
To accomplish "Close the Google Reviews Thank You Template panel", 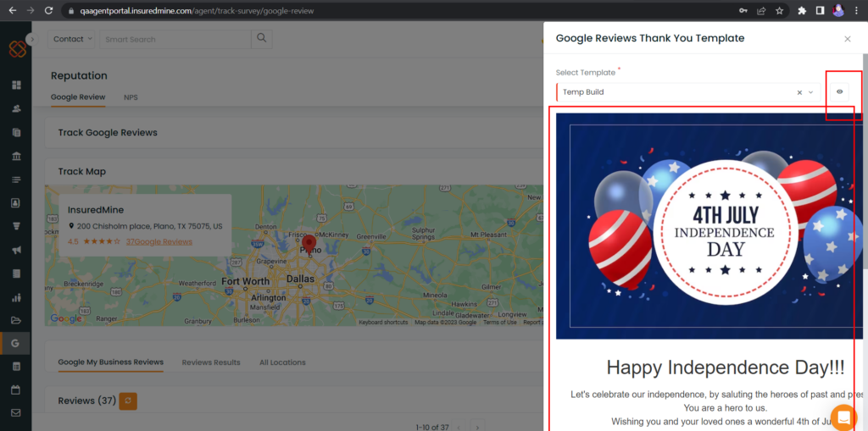I will pos(848,39).
